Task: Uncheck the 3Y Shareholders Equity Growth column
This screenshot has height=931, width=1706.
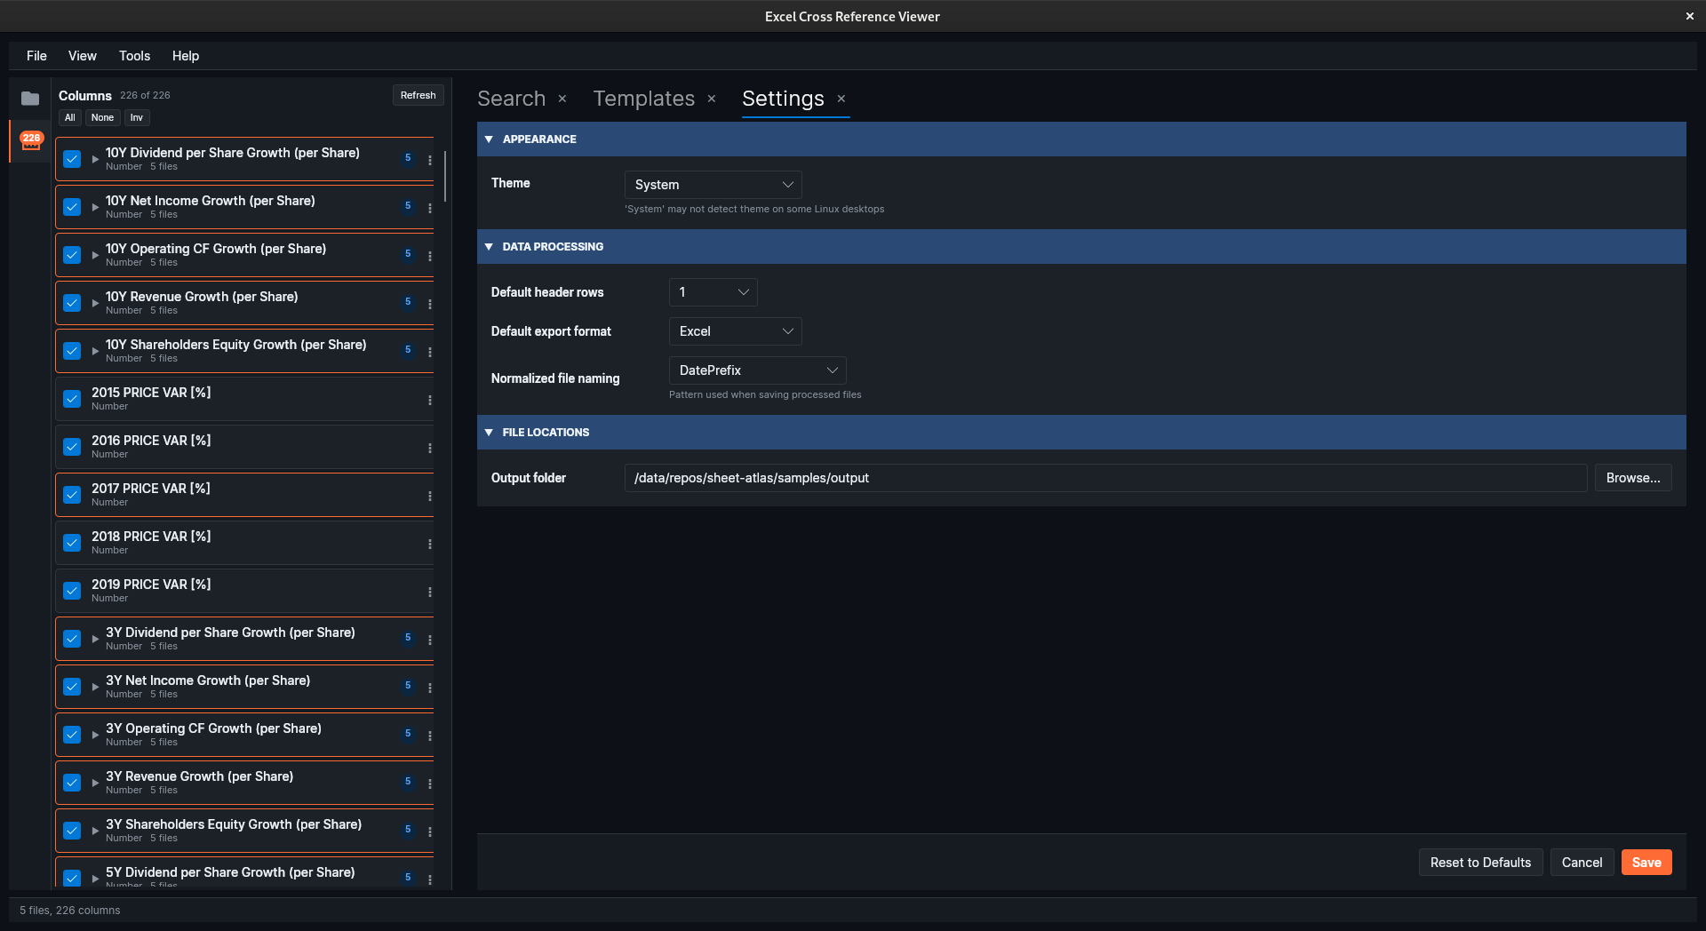Action: 71,831
